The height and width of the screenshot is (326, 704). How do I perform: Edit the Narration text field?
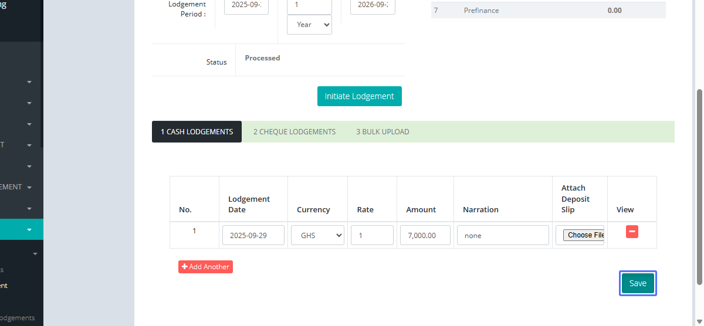(x=503, y=235)
